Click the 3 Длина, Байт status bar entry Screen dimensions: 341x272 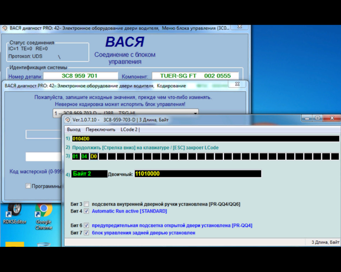pos(325,242)
